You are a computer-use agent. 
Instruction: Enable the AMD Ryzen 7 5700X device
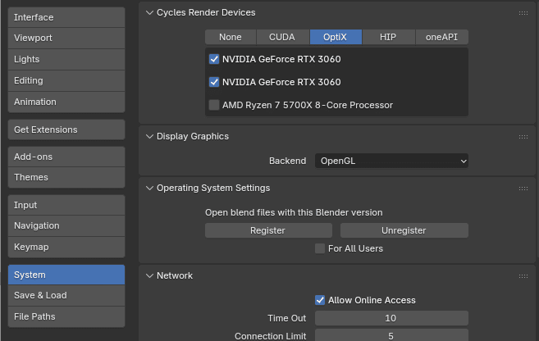[x=215, y=105]
